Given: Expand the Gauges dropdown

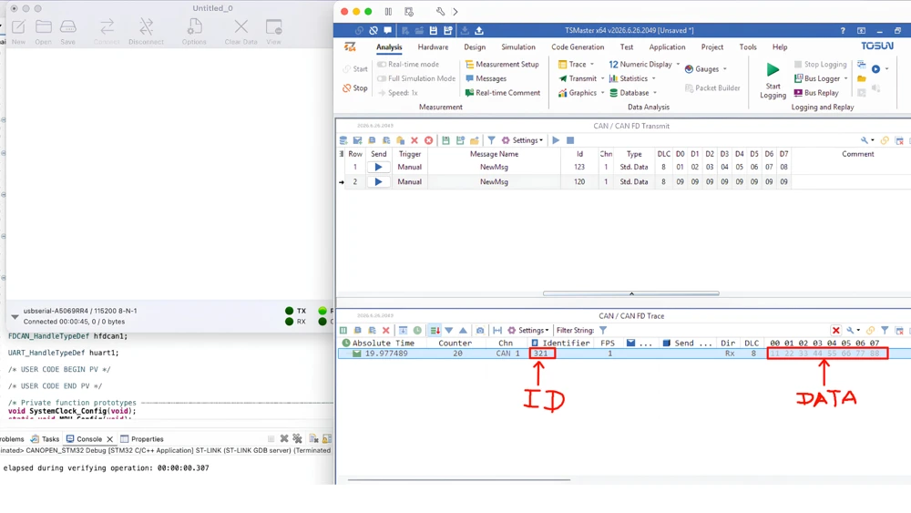Looking at the screenshot, I should pyautogui.click(x=724, y=69).
